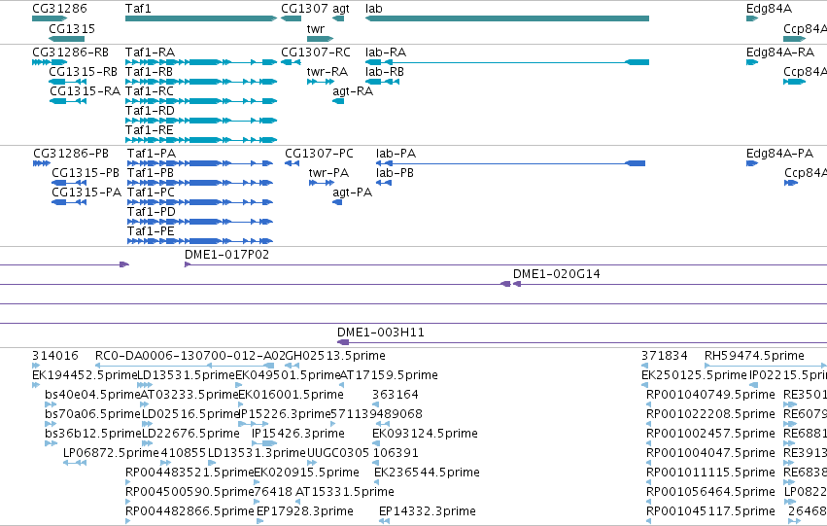This screenshot has width=827, height=526.
Task: Select the lab-RA transcript
Action: tap(507, 62)
